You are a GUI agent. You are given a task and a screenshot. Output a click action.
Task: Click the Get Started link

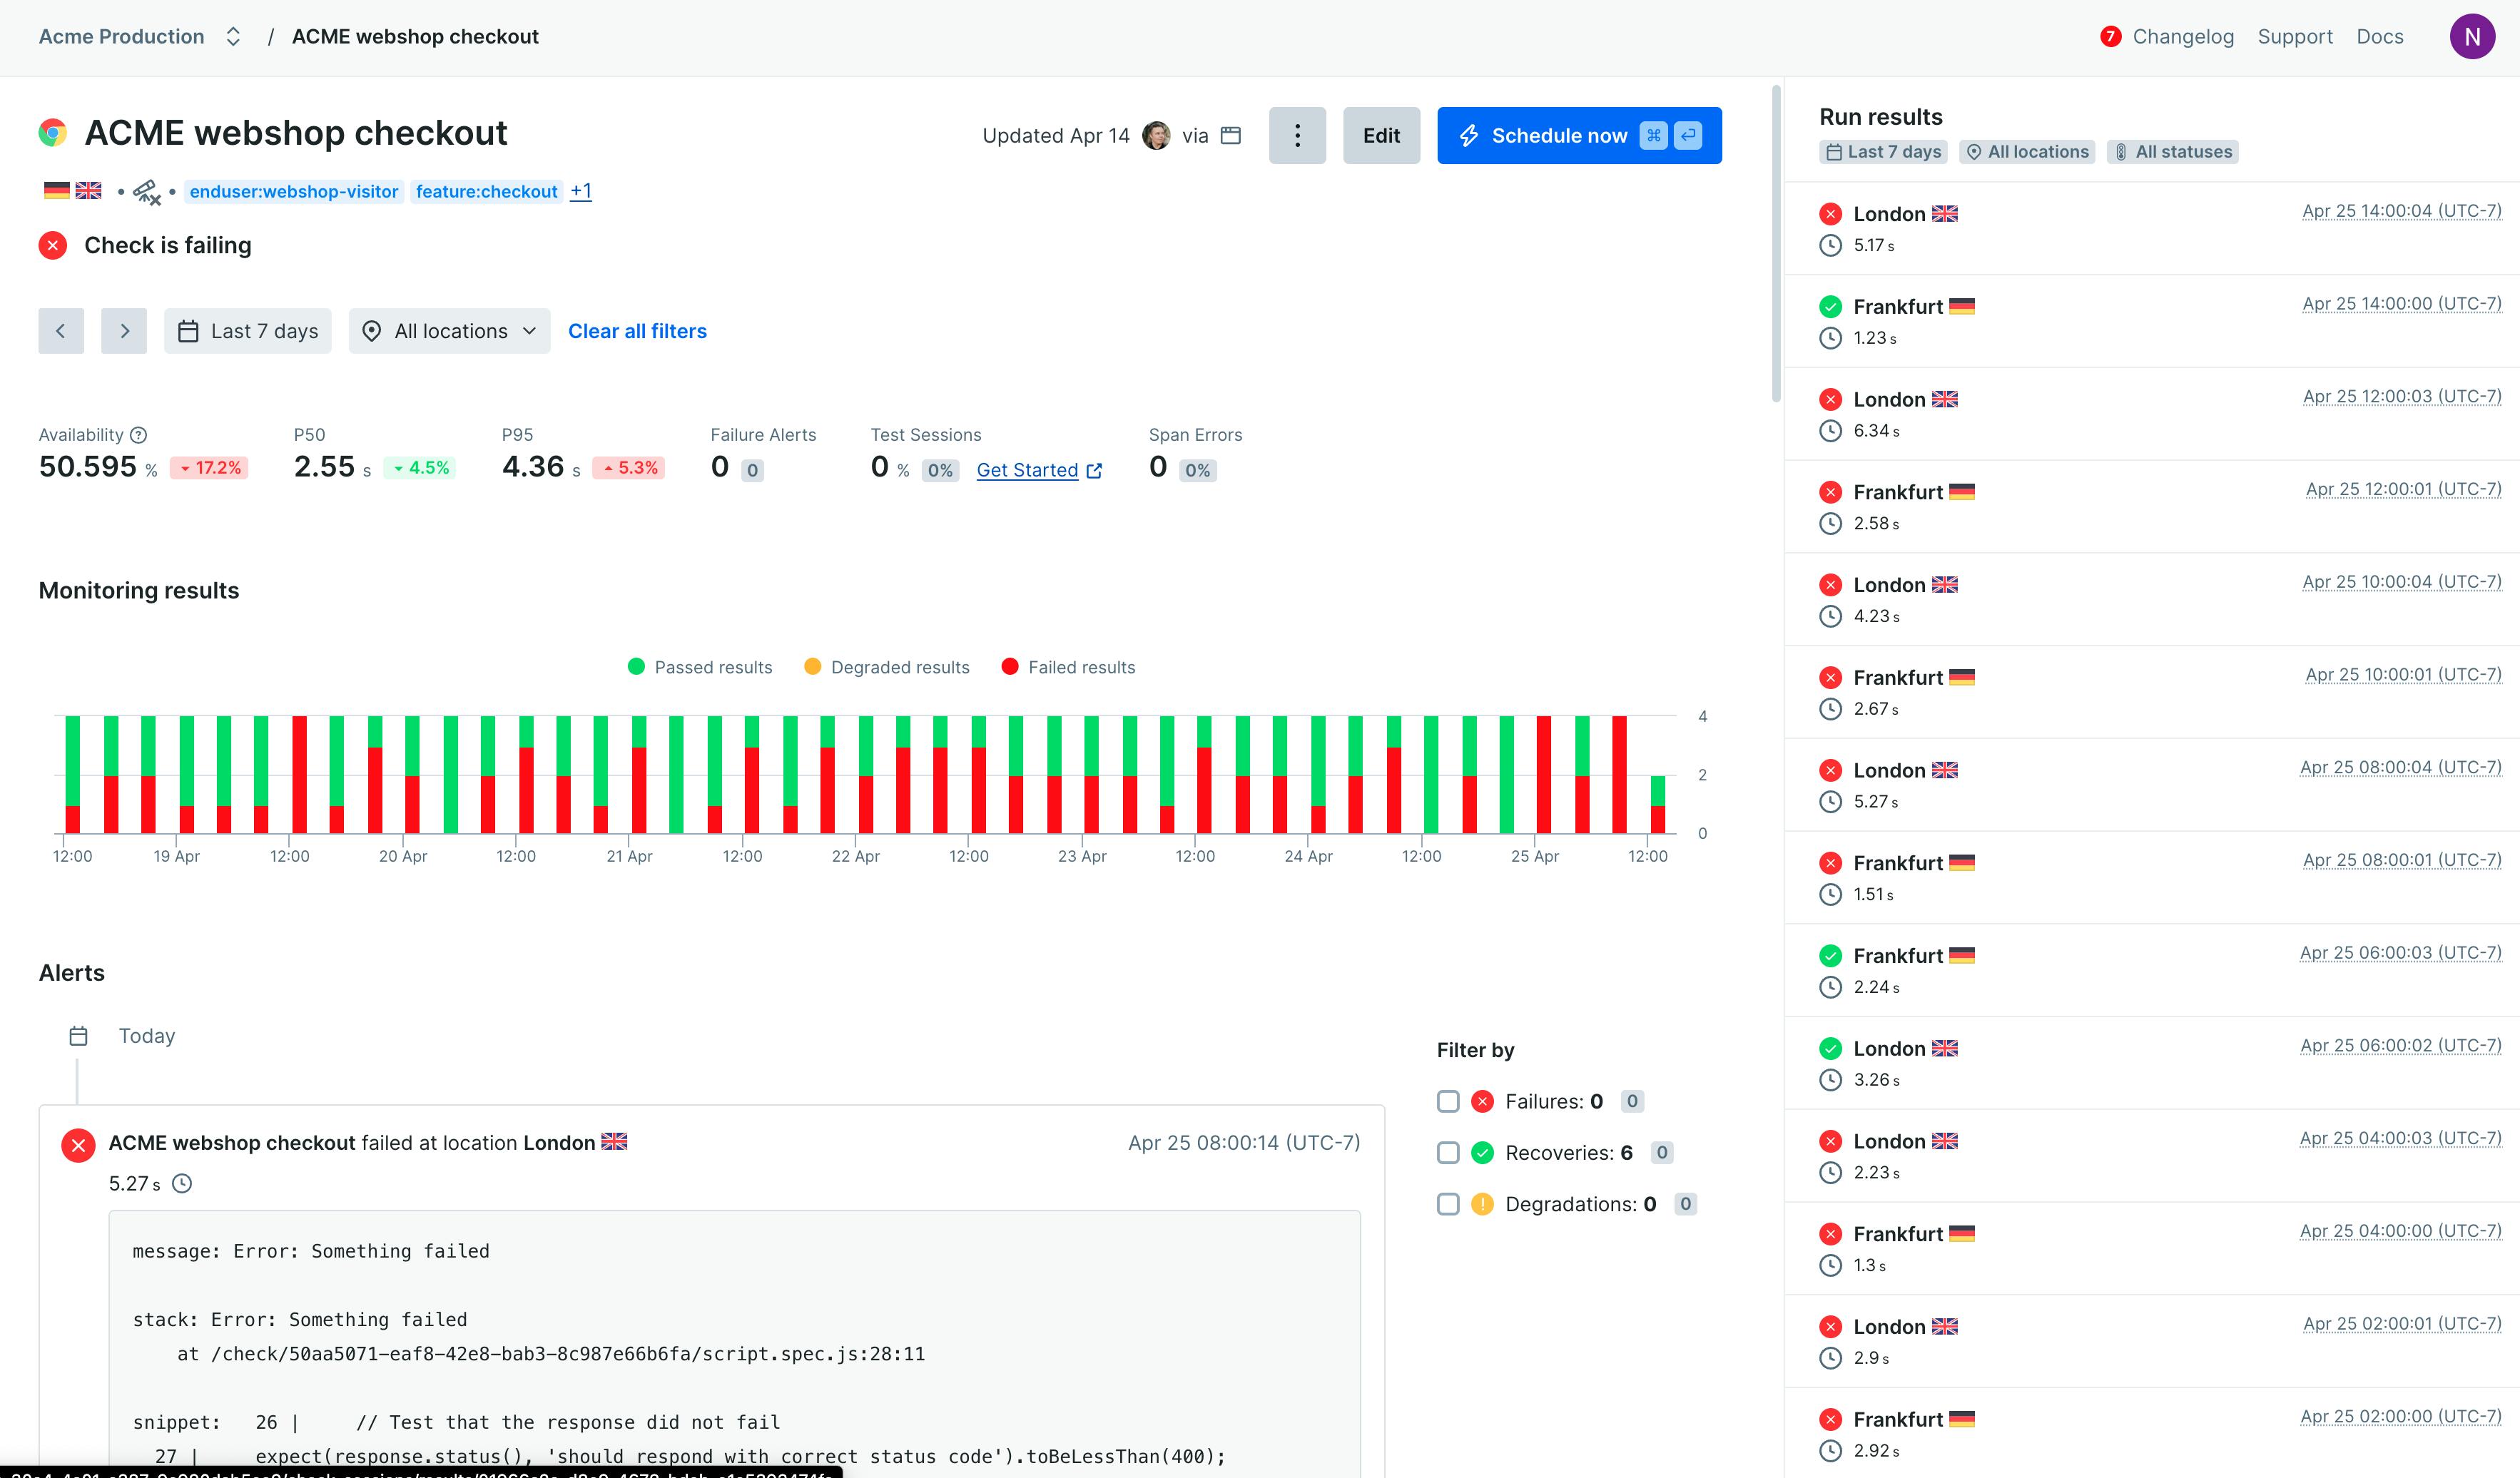(x=1027, y=471)
